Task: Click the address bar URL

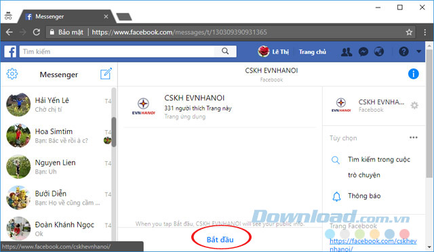Action: pos(179,33)
